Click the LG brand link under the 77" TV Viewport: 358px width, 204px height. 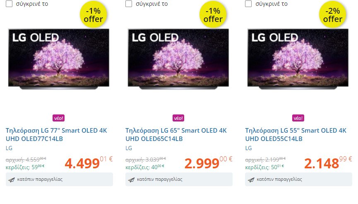[9, 148]
